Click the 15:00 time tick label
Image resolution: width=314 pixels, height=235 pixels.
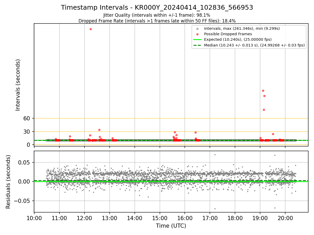(x=160, y=218)
